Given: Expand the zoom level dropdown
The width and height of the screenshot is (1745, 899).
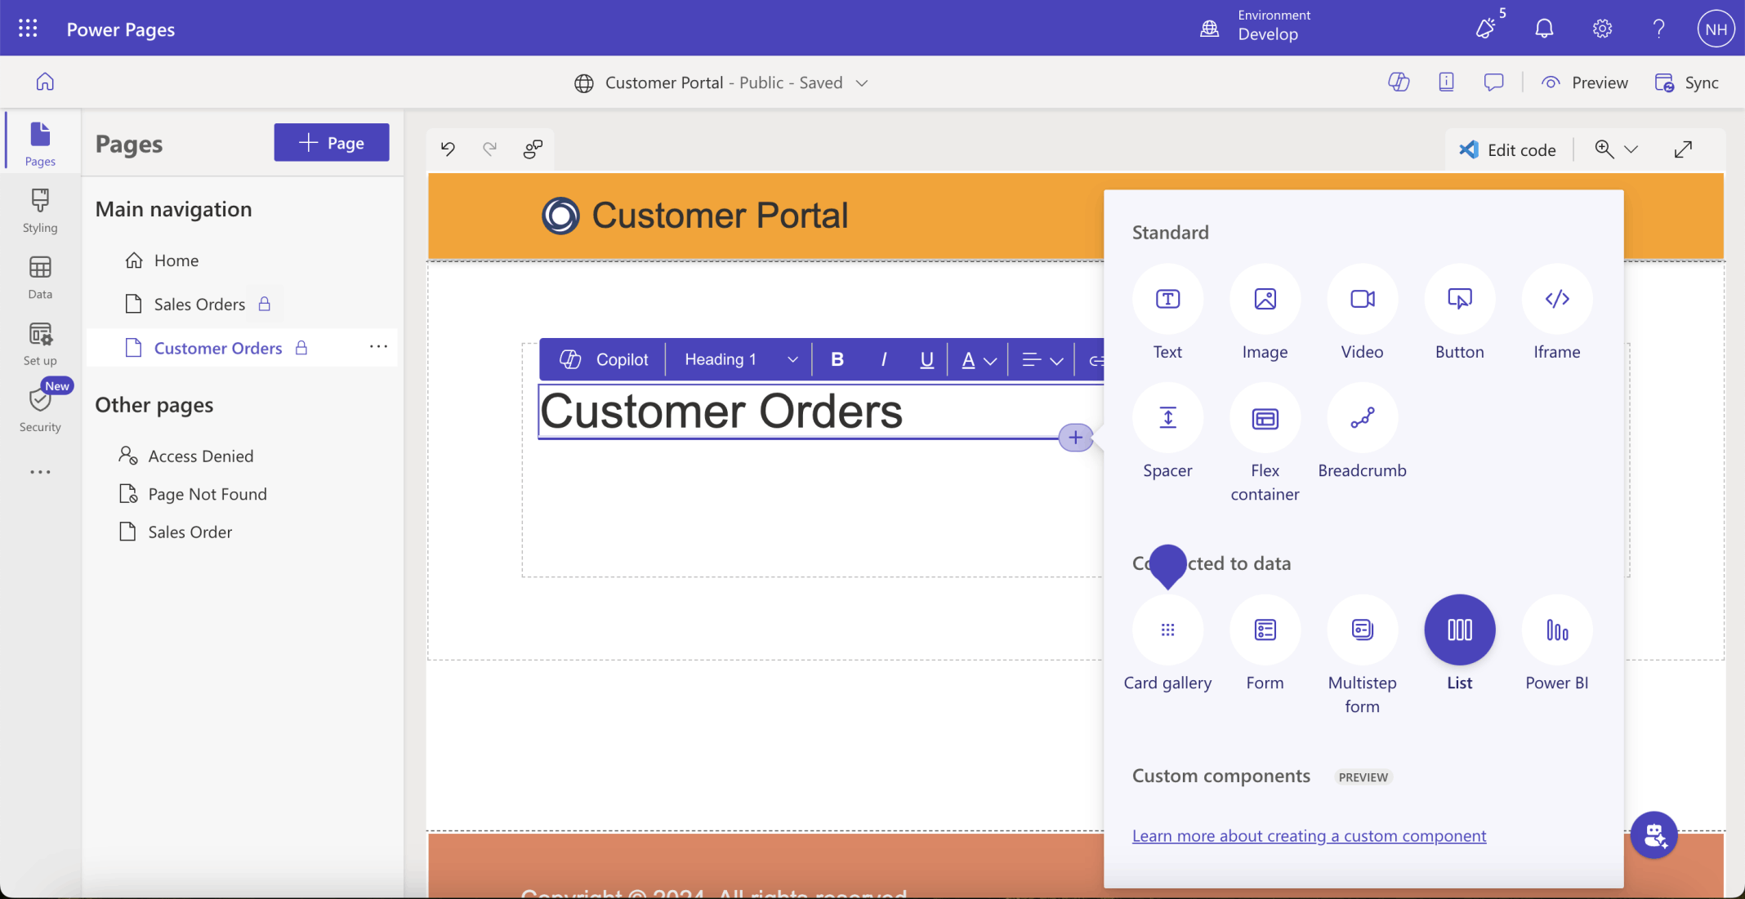Looking at the screenshot, I should coord(1631,149).
